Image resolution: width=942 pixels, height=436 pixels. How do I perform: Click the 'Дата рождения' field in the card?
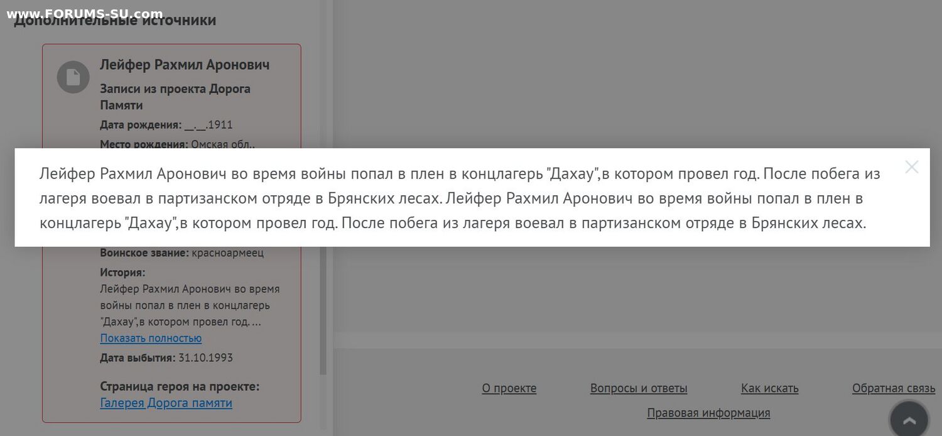coord(166,124)
